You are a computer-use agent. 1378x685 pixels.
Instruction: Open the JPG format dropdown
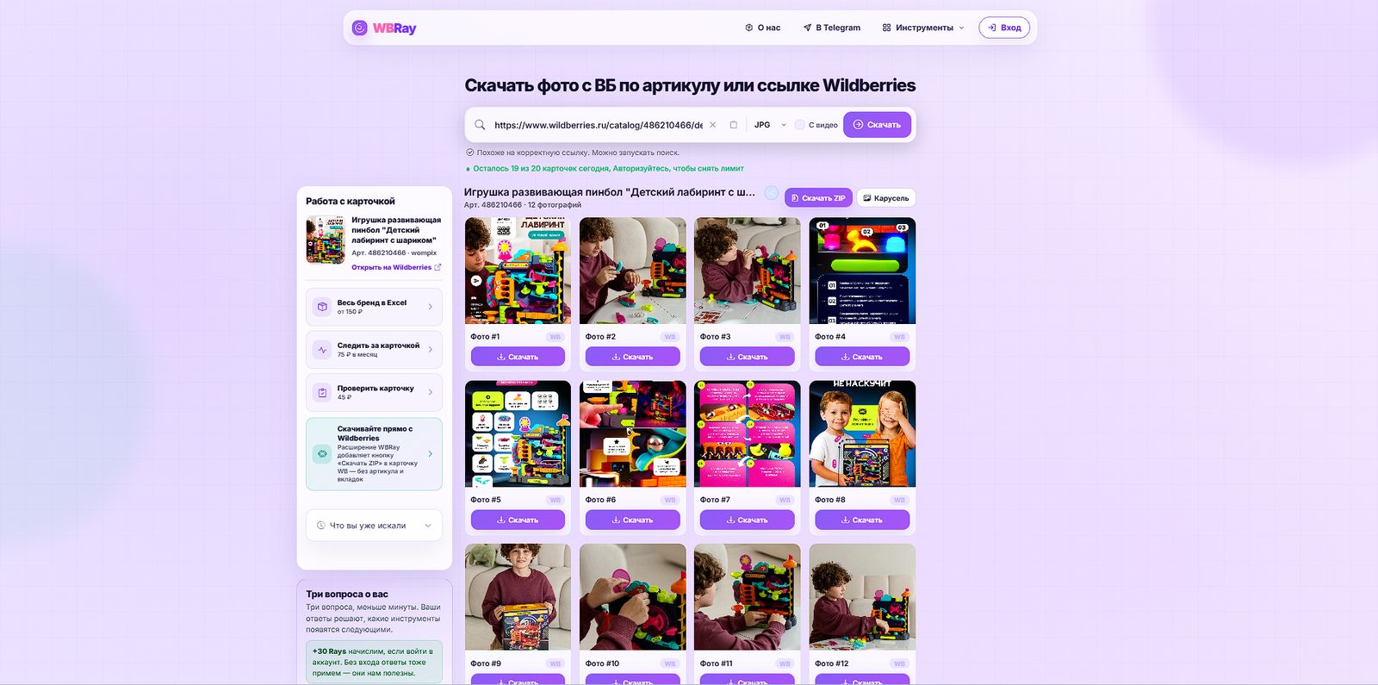point(770,125)
